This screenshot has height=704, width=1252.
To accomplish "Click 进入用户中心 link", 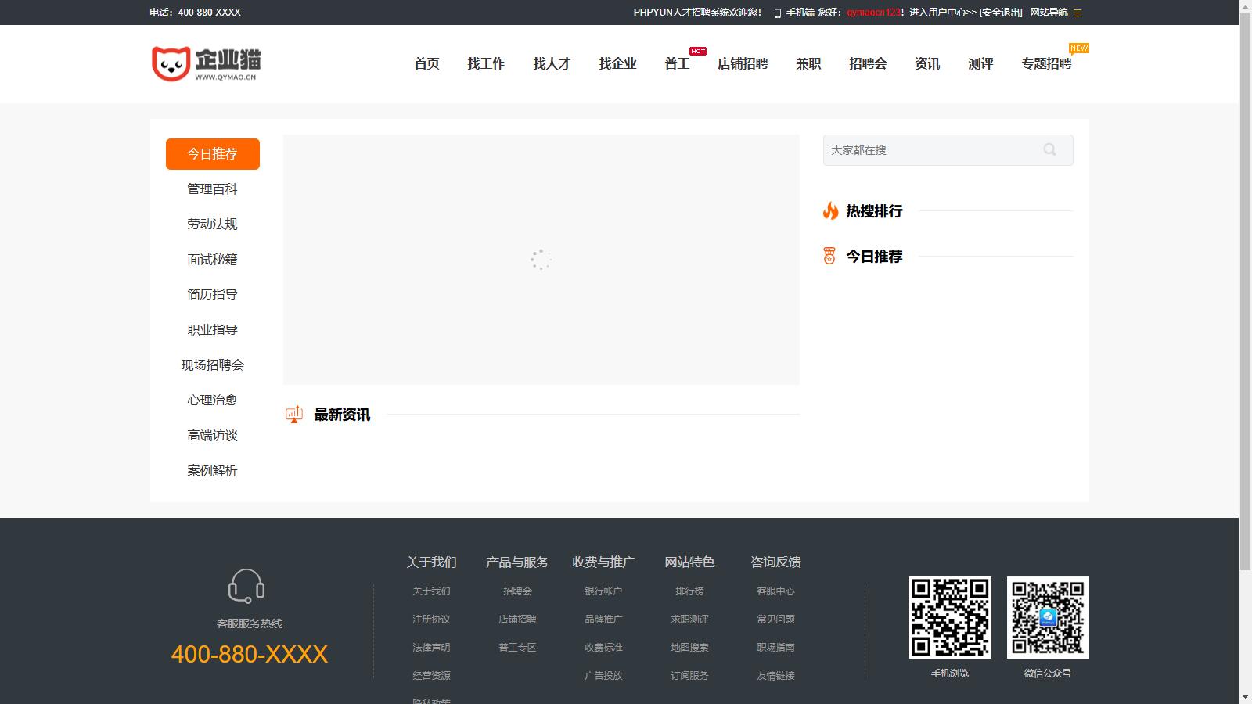I will [942, 13].
